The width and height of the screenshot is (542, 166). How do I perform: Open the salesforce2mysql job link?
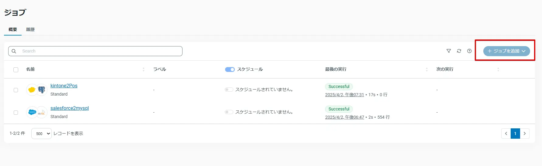tap(70, 108)
